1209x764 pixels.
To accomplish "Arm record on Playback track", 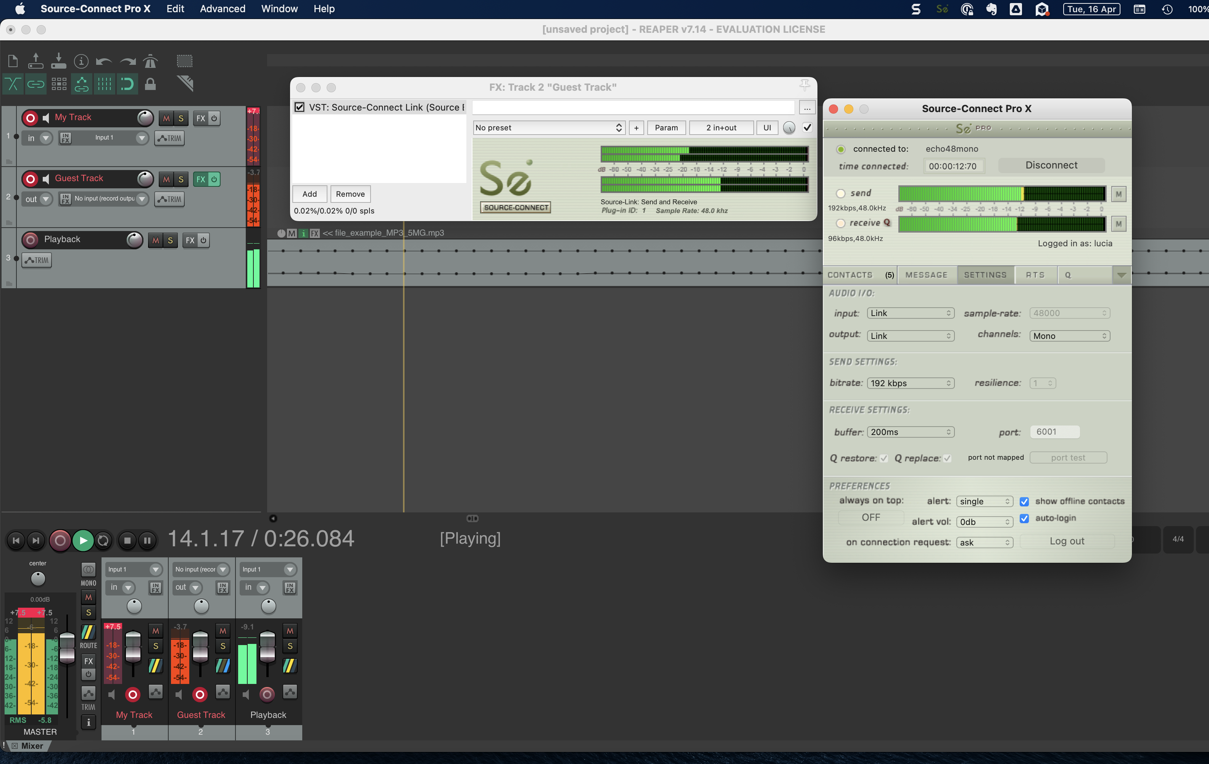I will [31, 240].
